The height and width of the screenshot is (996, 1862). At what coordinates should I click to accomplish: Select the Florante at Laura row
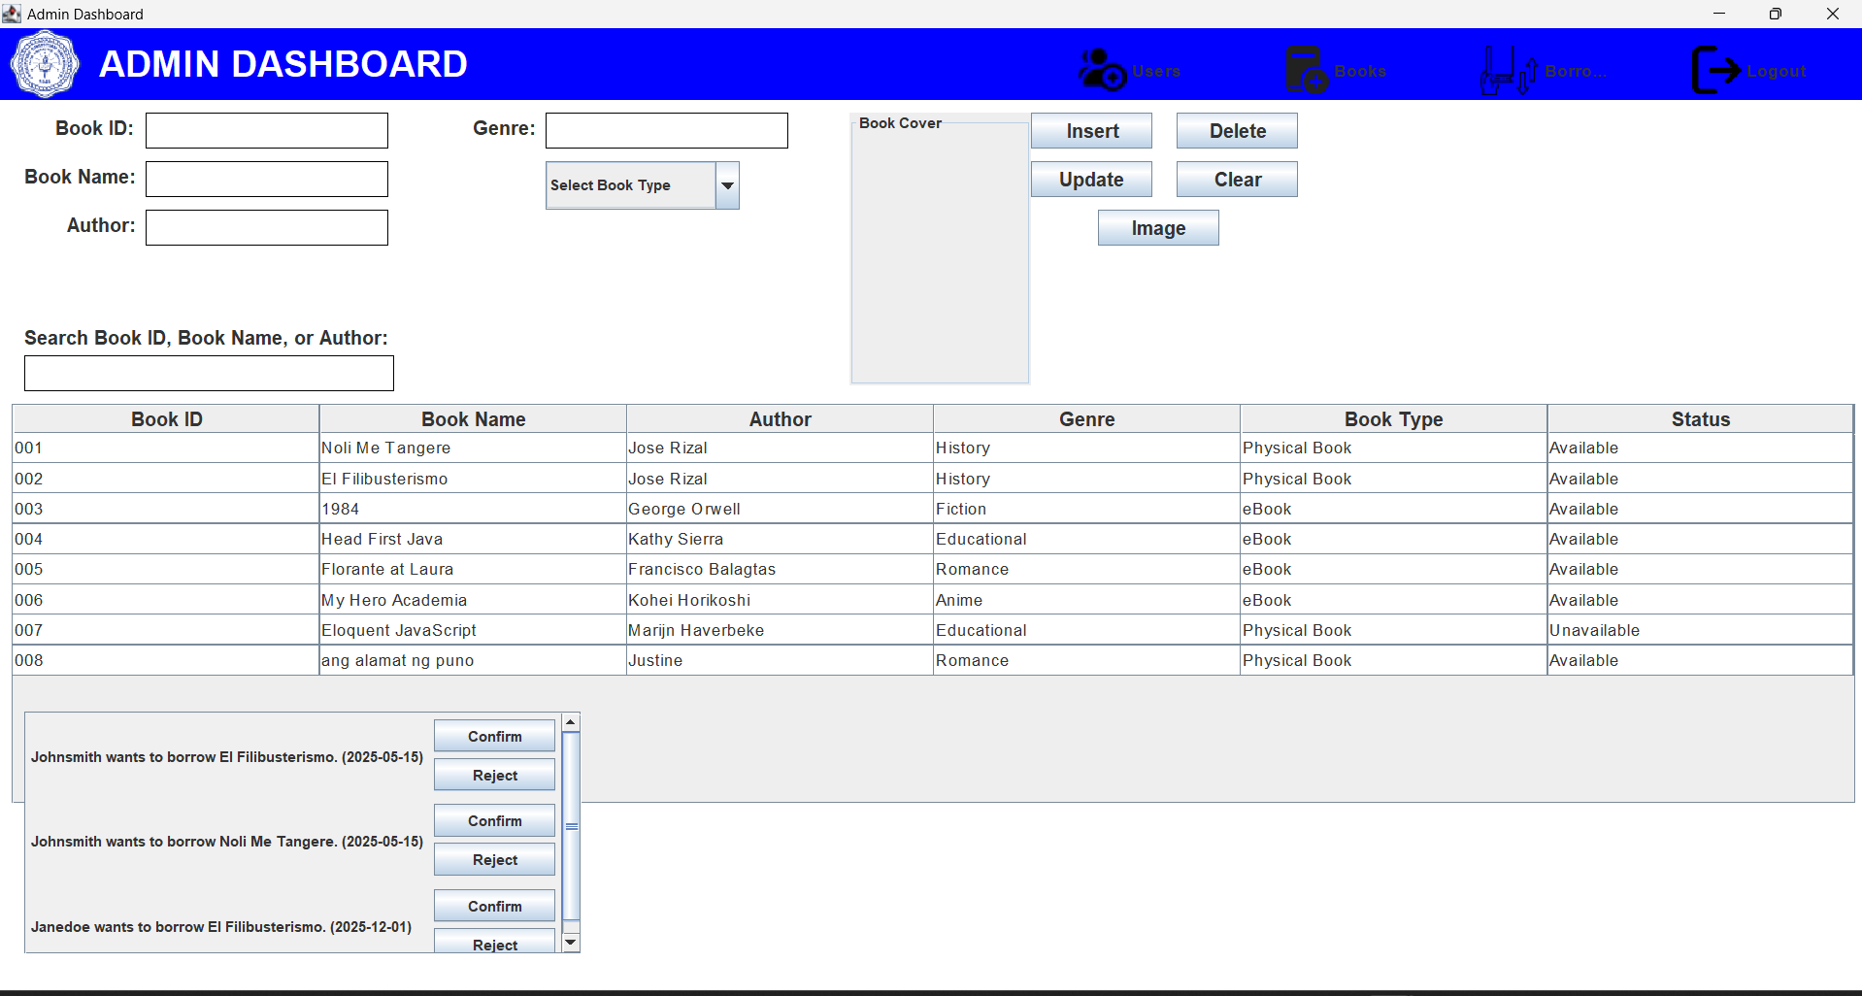click(x=933, y=569)
